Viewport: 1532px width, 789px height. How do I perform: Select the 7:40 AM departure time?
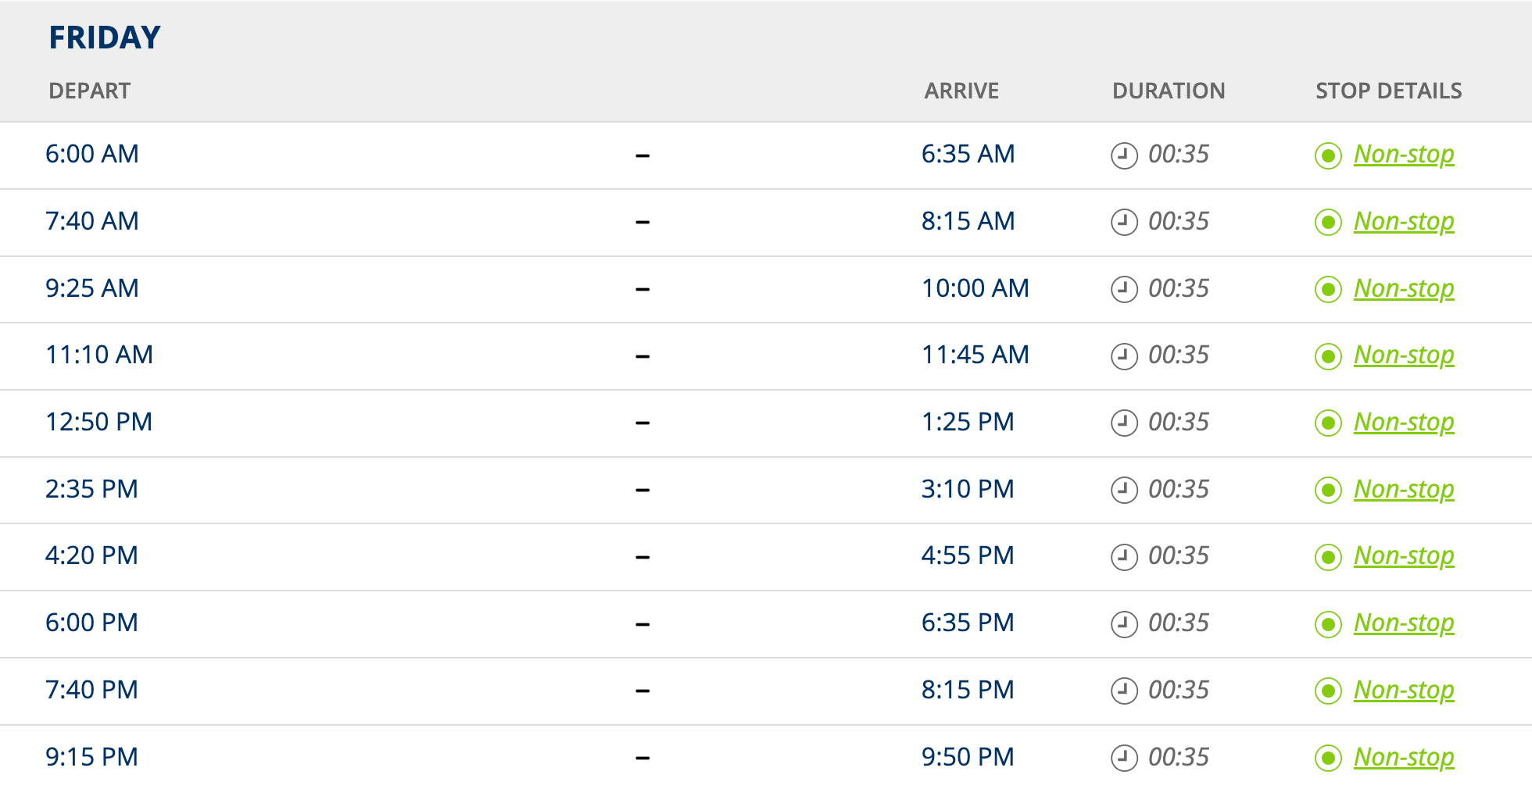[x=92, y=221]
